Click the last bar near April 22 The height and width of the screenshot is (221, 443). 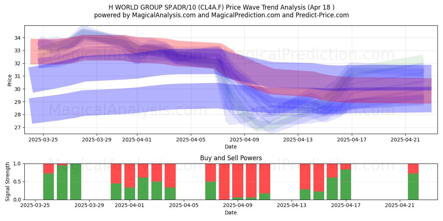tap(413, 182)
